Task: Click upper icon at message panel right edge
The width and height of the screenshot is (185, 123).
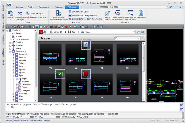Action: click(x=182, y=105)
